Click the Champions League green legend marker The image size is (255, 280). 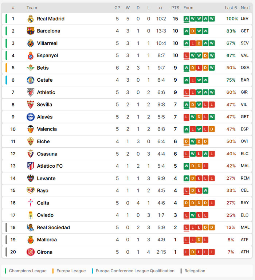pyautogui.click(x=6, y=271)
